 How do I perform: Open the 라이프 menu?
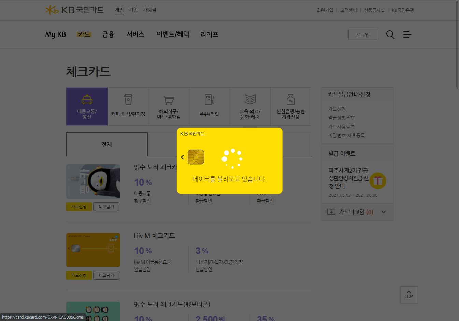point(210,34)
